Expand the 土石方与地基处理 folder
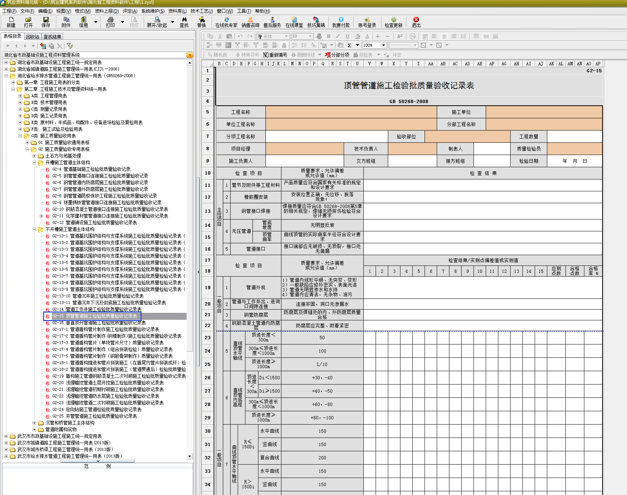 (x=34, y=156)
